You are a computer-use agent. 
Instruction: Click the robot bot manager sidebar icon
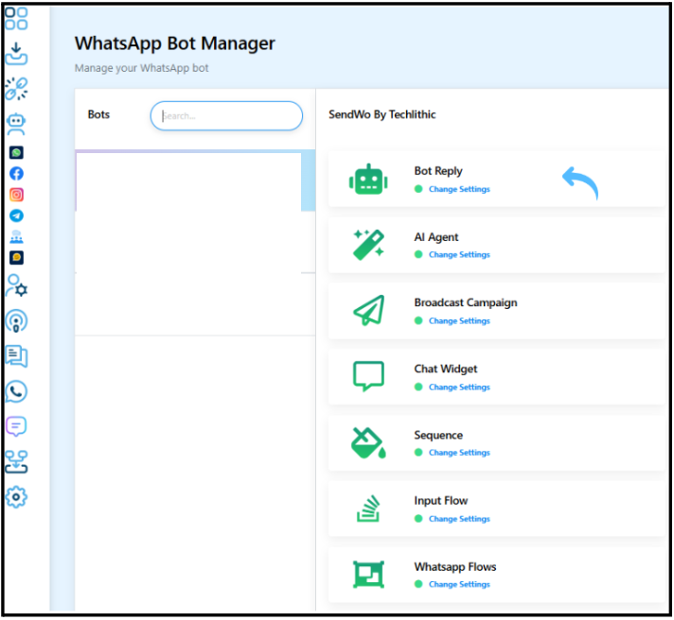click(16, 123)
